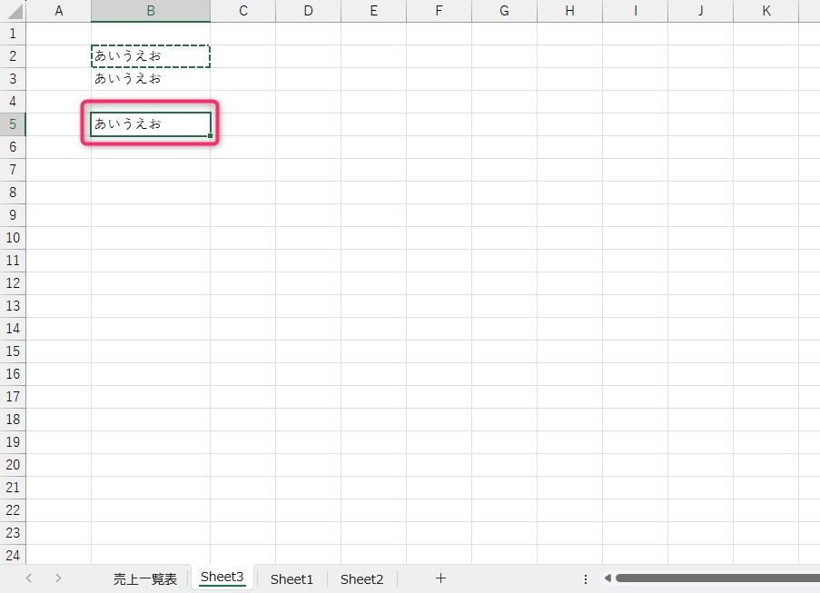Click the three-dot tab bar splitter handle
The width and height of the screenshot is (820, 593).
(x=586, y=578)
